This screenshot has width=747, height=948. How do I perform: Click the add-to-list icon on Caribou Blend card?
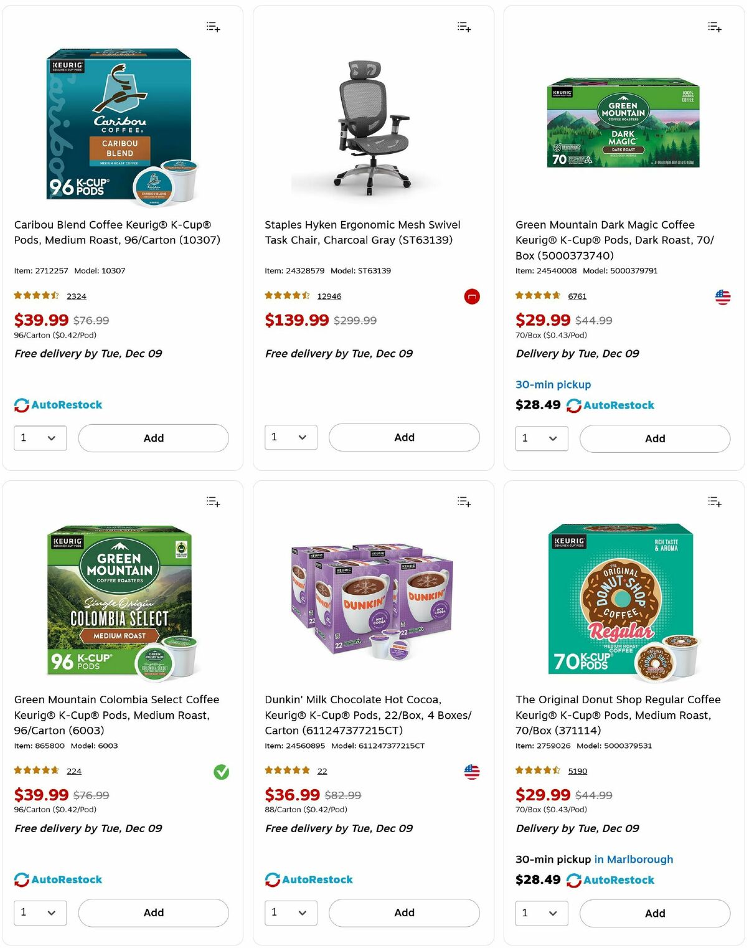point(212,27)
